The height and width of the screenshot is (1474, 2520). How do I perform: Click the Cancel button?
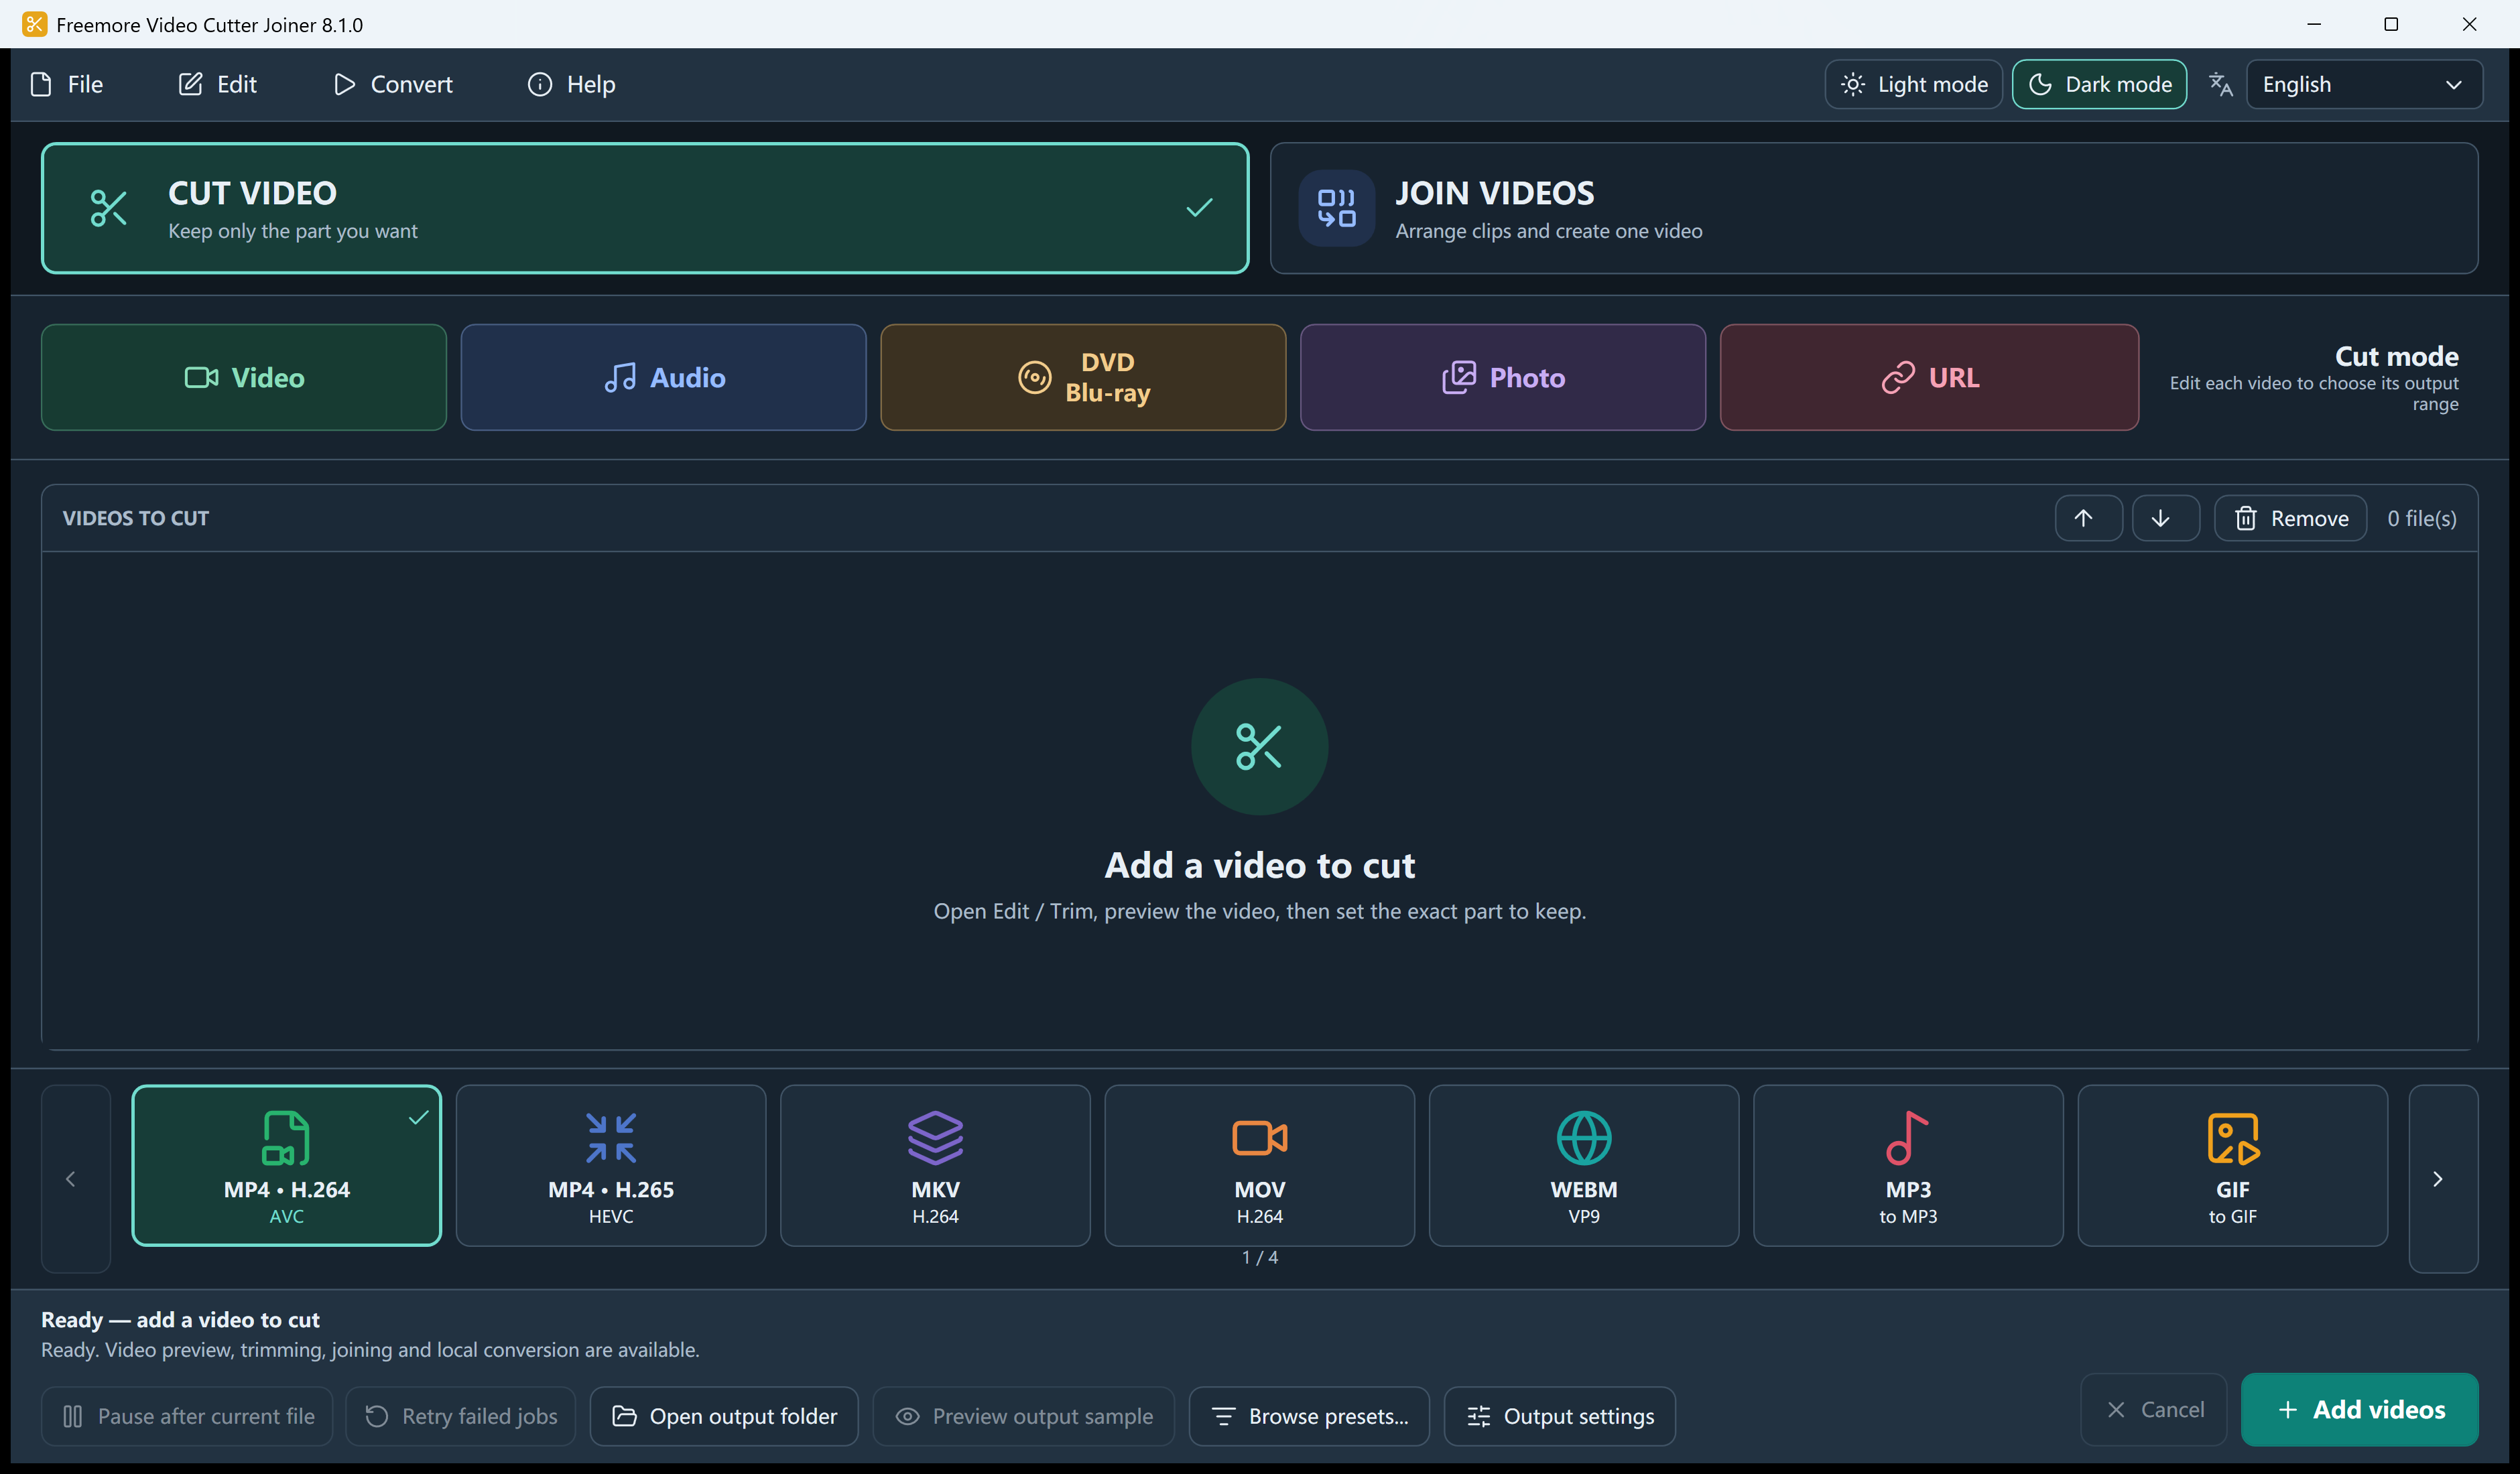2153,1409
